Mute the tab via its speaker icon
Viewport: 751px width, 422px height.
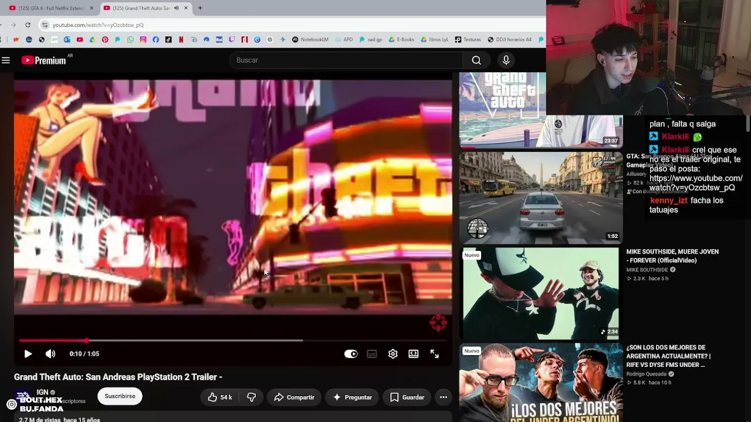point(176,8)
